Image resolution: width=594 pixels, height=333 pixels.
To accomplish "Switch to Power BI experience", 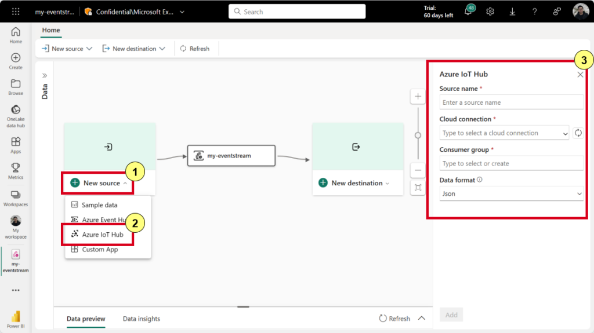I will [16, 319].
